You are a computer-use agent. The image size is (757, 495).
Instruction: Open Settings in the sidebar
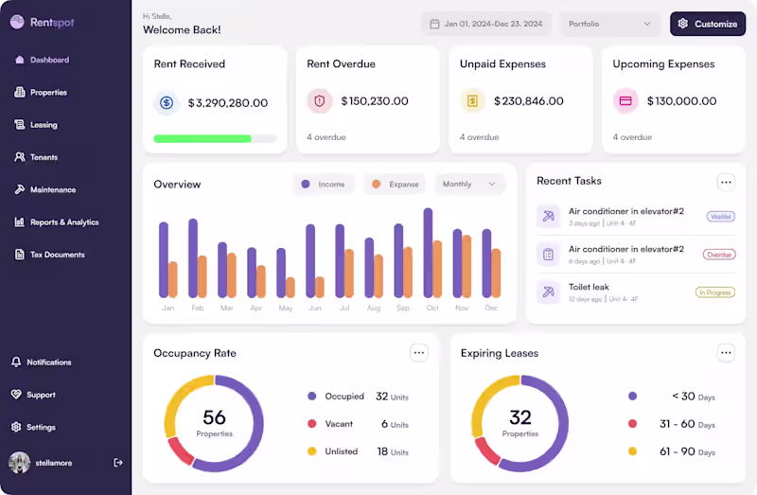(34, 427)
